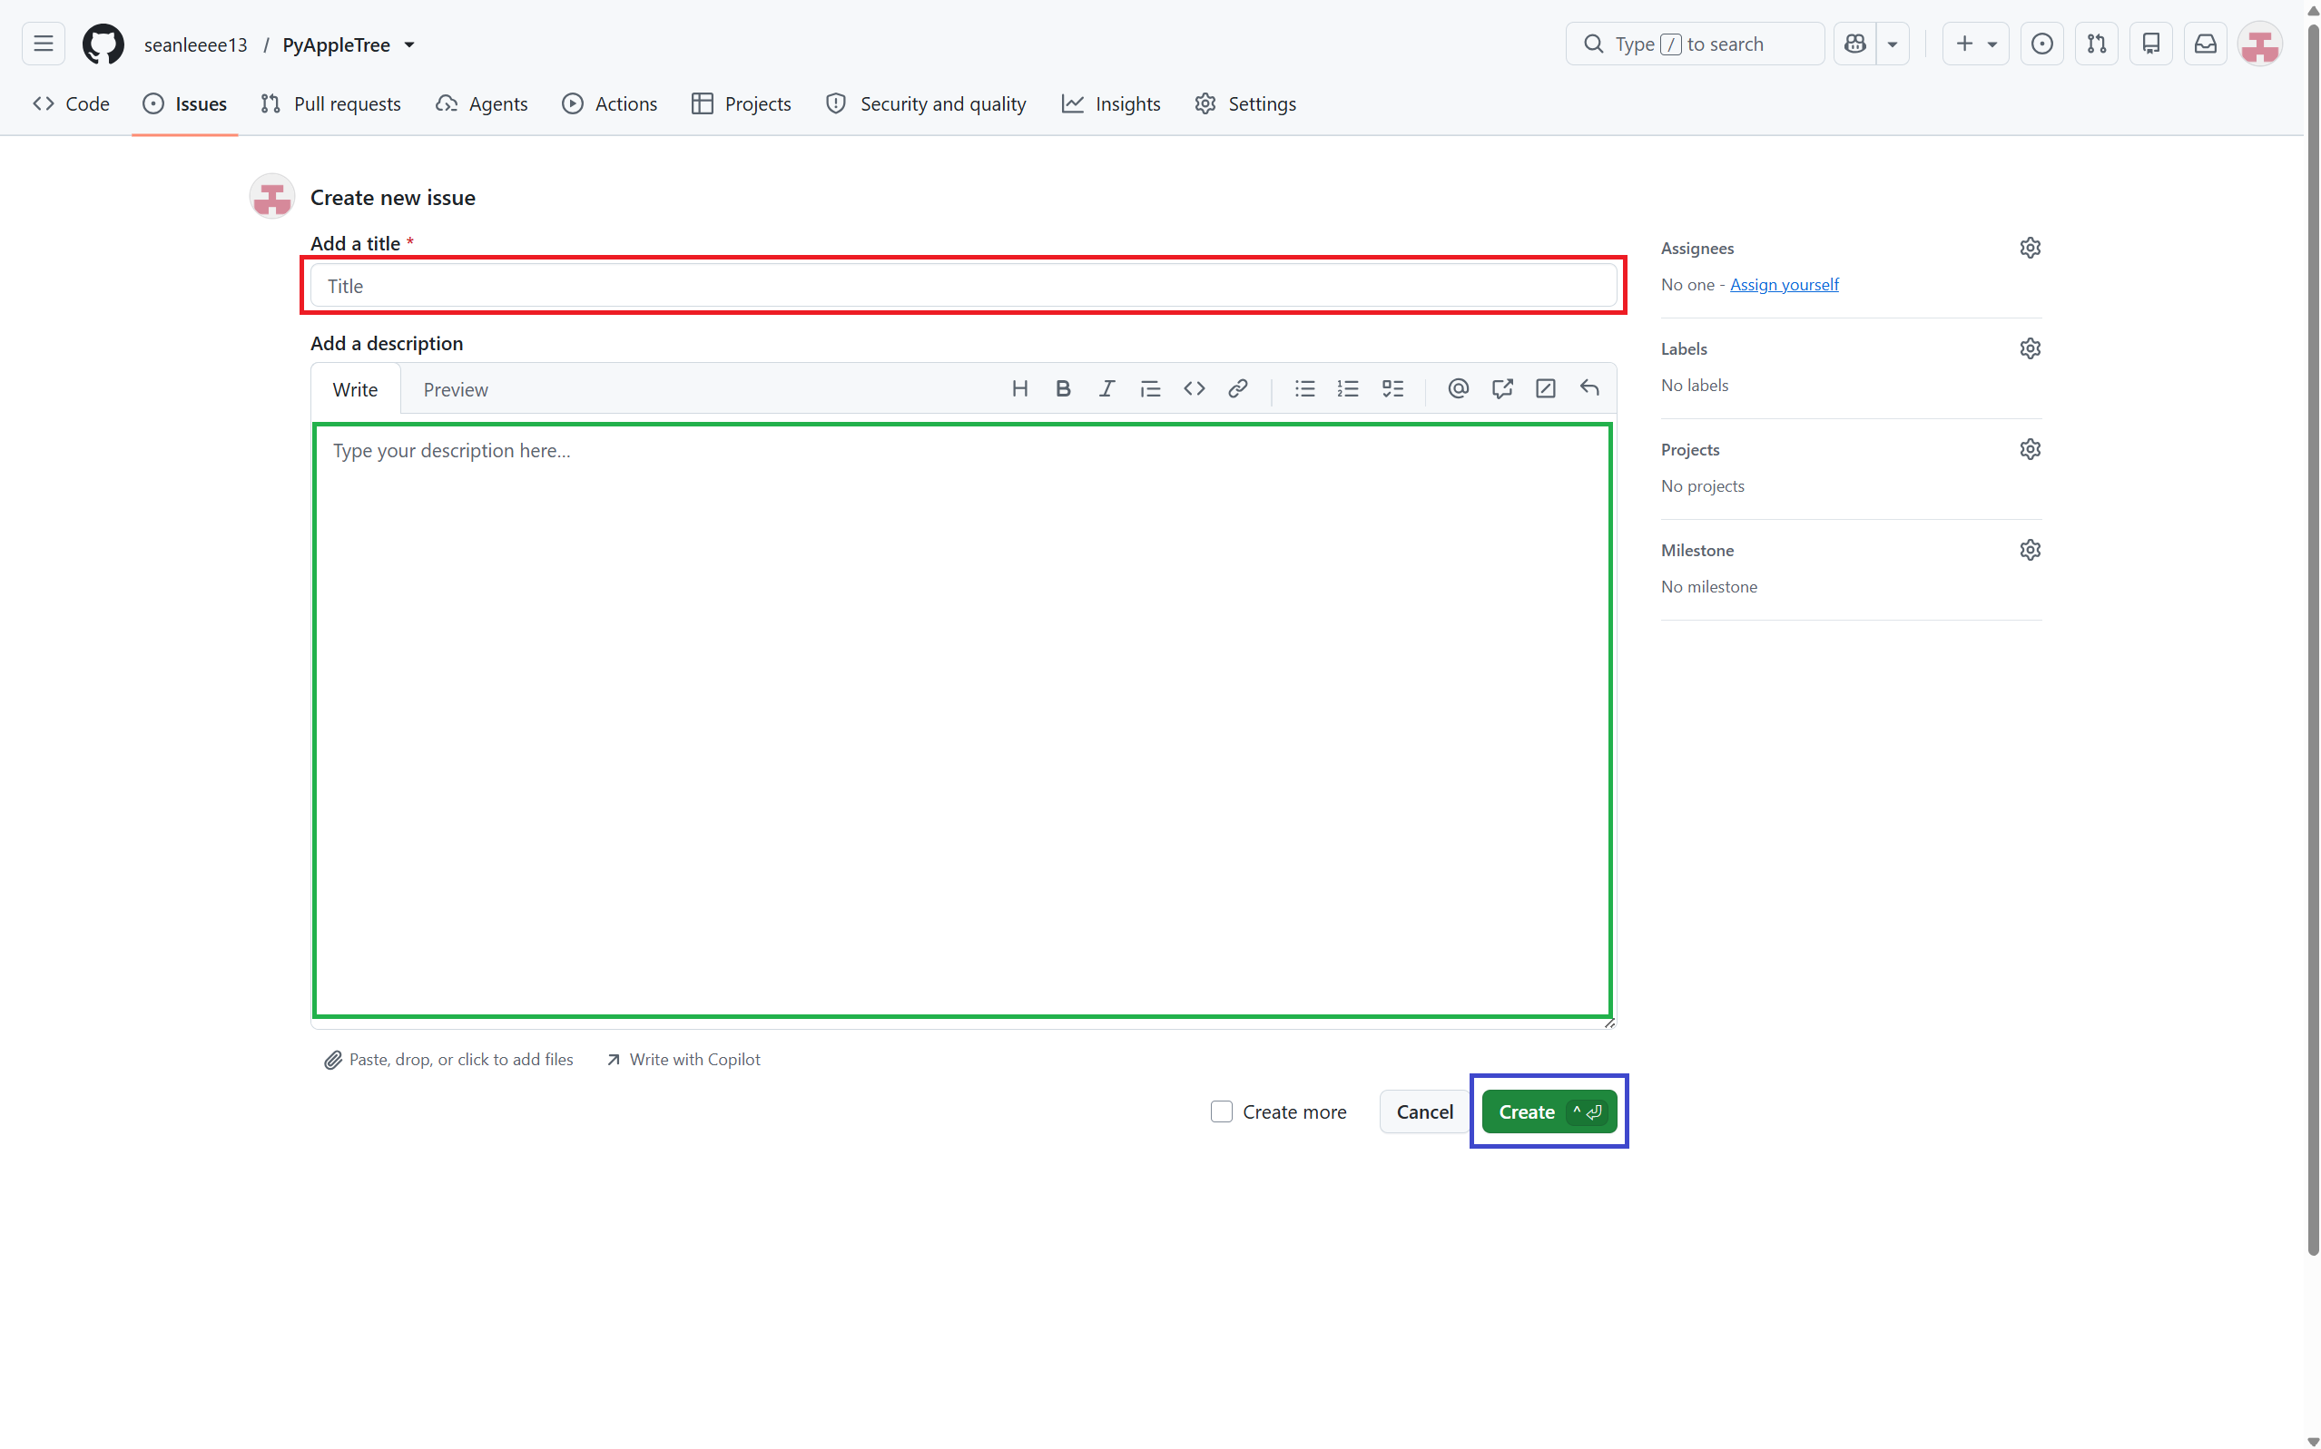Screen dimensions: 2321x1449
Task: Open the plus create-new dropdown in header
Action: coord(1975,44)
